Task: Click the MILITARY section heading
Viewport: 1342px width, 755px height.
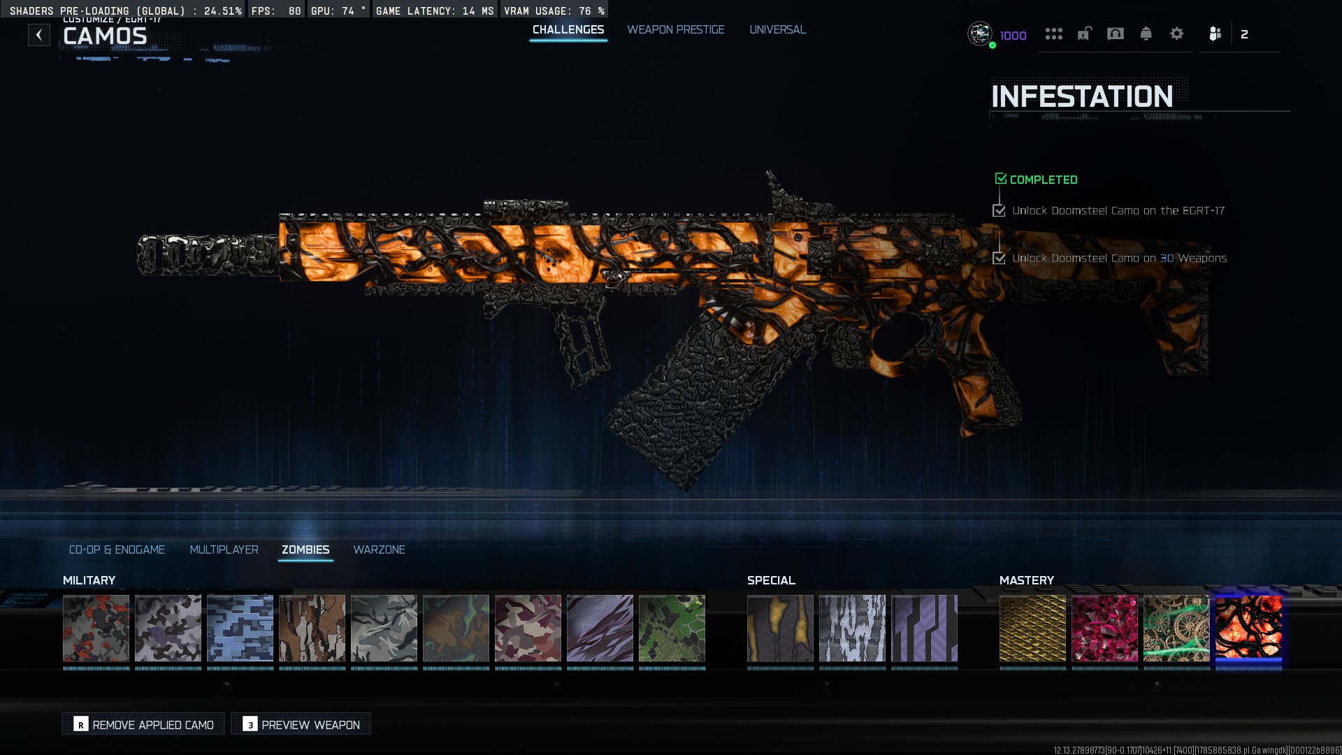Action: (89, 580)
